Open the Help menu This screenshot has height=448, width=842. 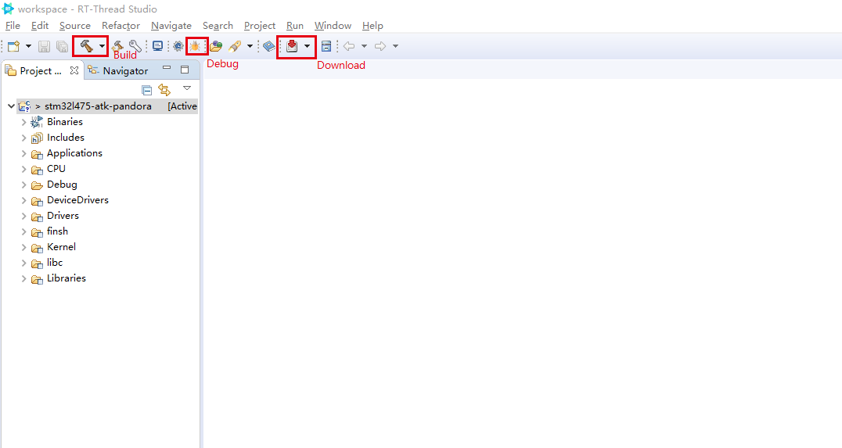pyautogui.click(x=372, y=26)
